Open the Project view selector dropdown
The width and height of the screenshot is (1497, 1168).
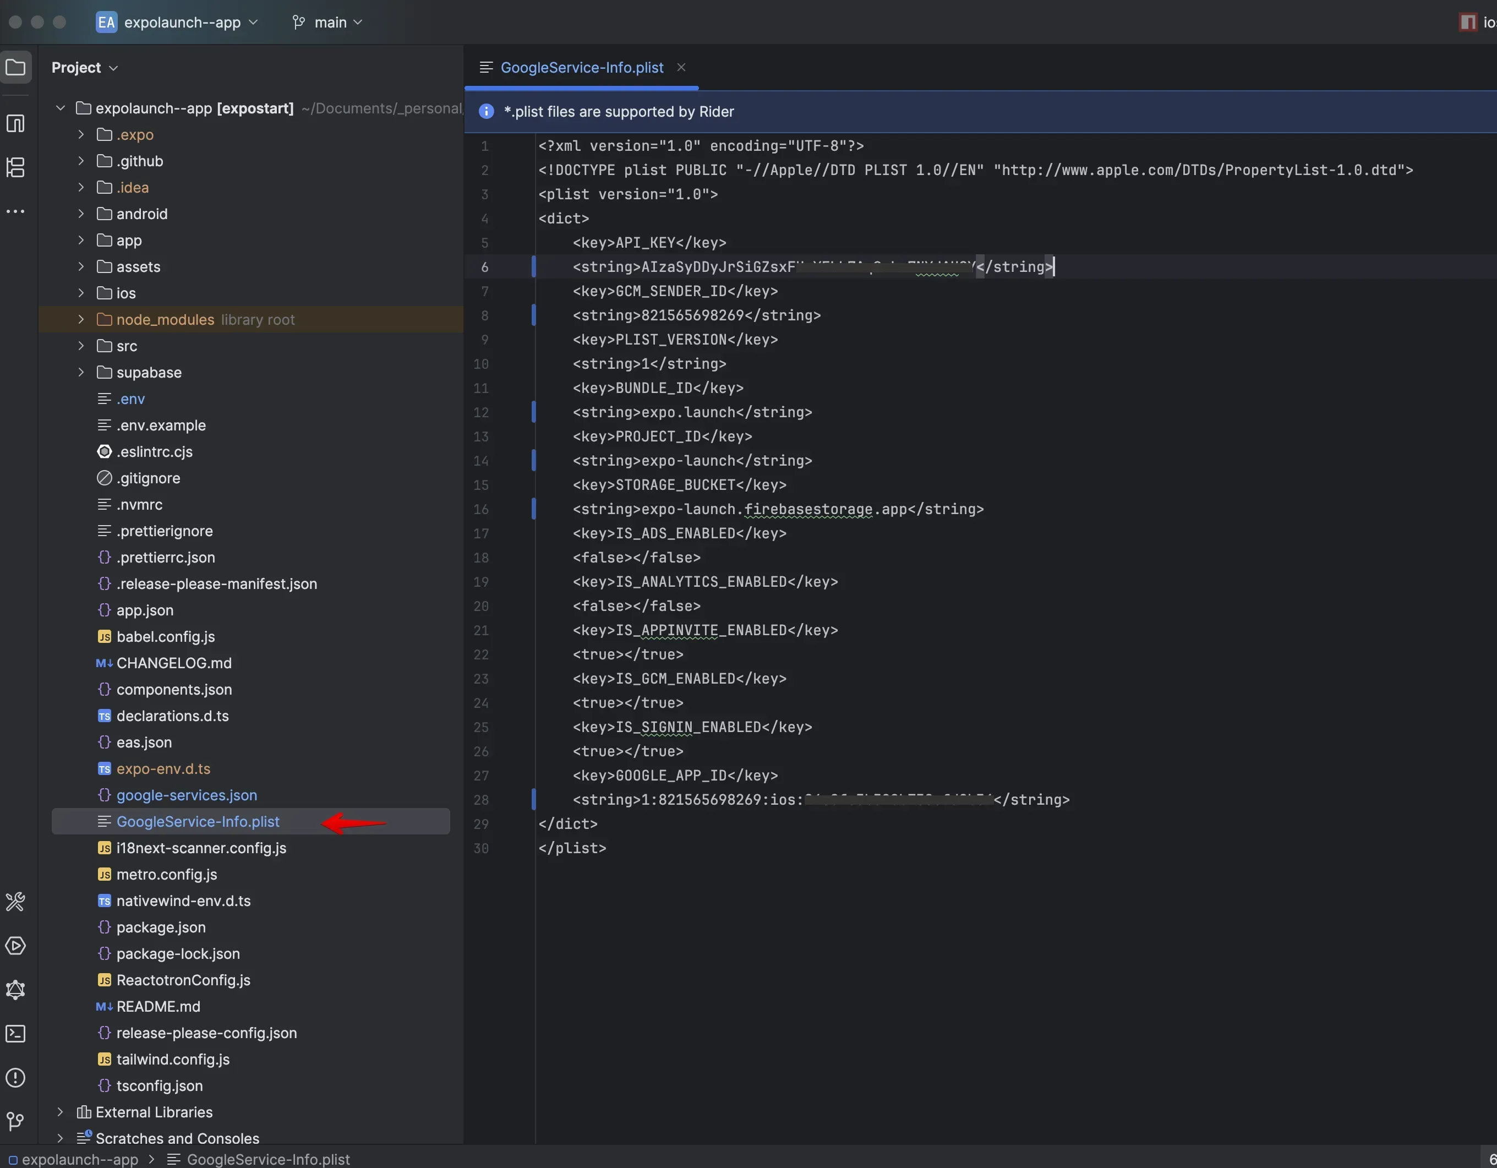click(85, 67)
